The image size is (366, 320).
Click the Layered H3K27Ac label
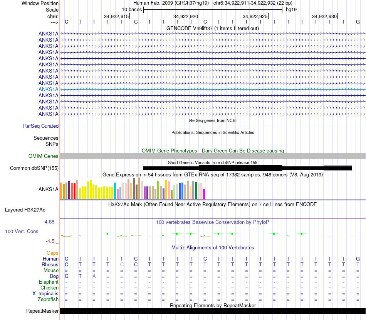(25, 210)
